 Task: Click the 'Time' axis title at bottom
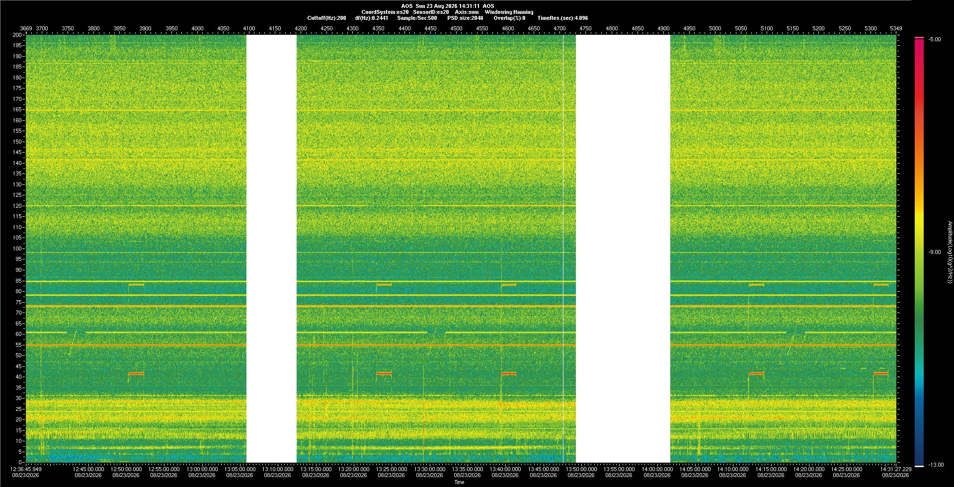click(460, 482)
